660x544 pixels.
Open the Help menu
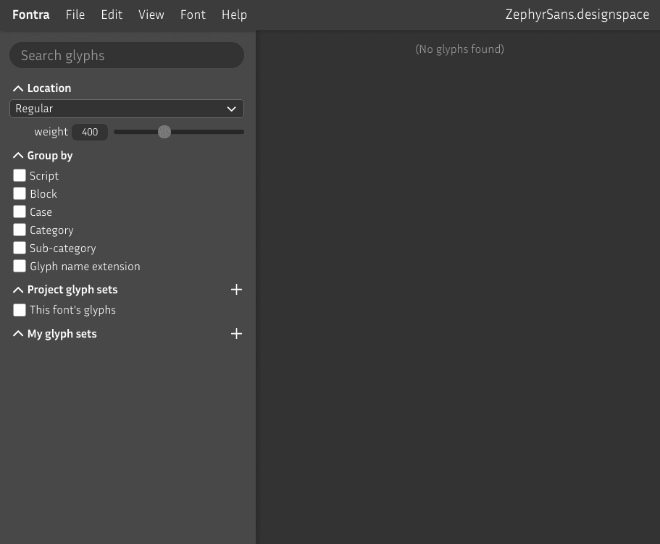(x=234, y=14)
